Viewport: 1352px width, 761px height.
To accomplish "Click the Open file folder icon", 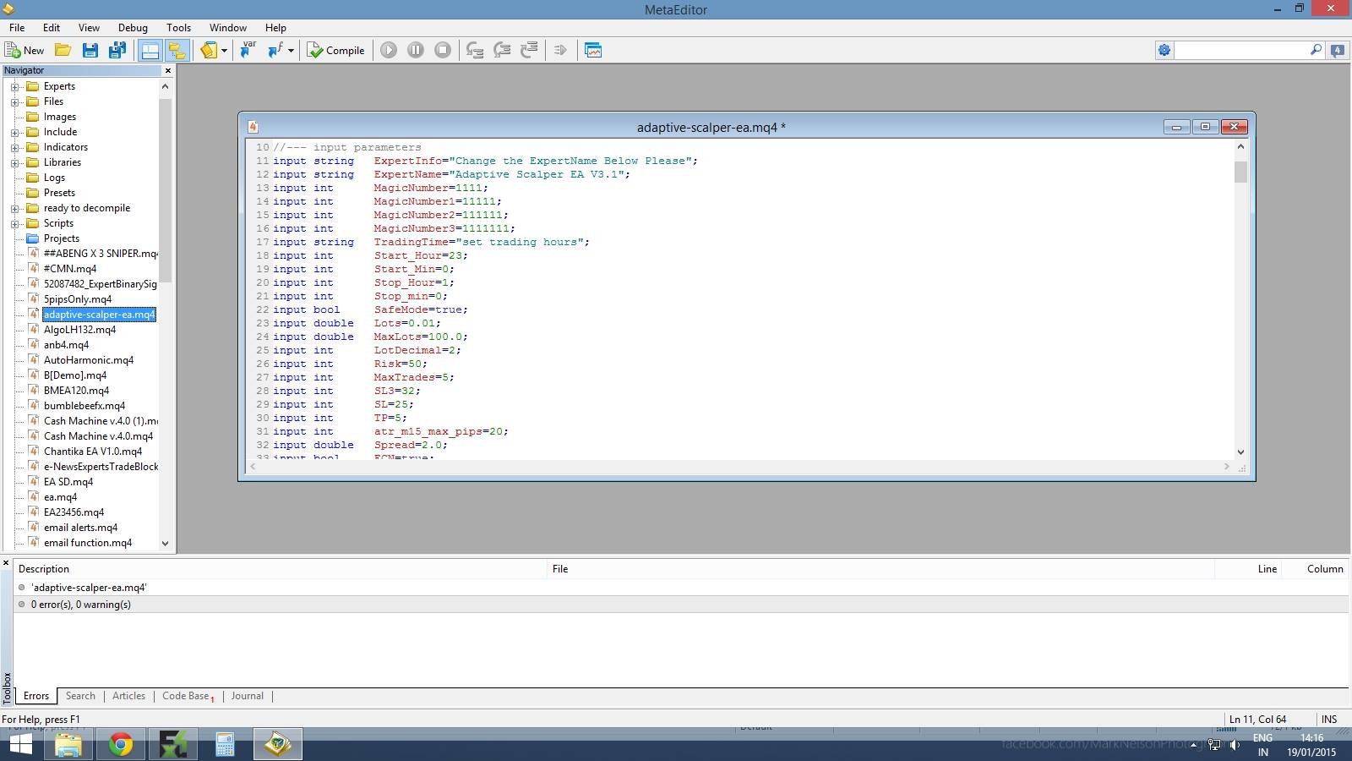I will [63, 51].
